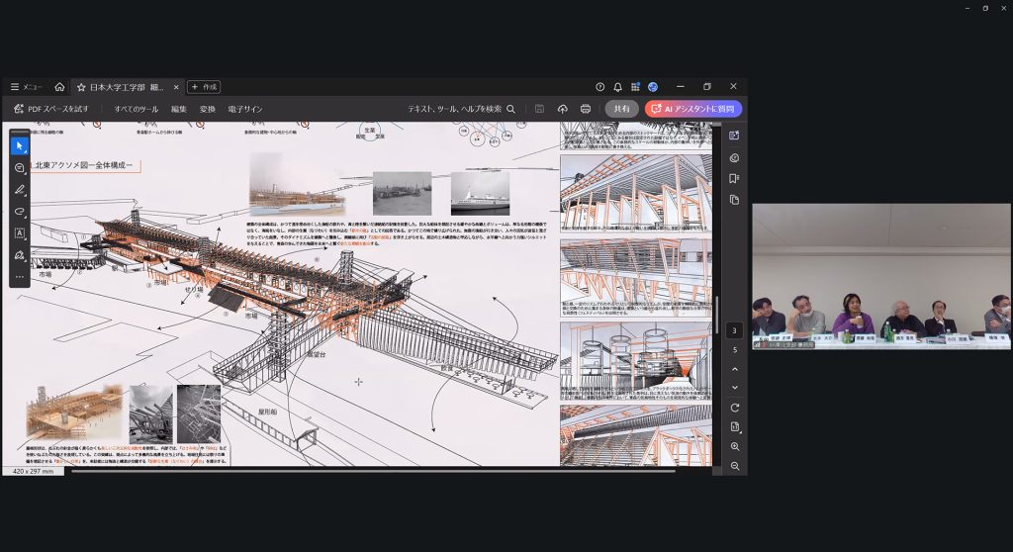Click the print icon
1013x552 pixels.
click(x=586, y=109)
